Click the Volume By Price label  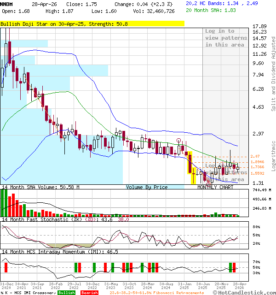coord(147,187)
